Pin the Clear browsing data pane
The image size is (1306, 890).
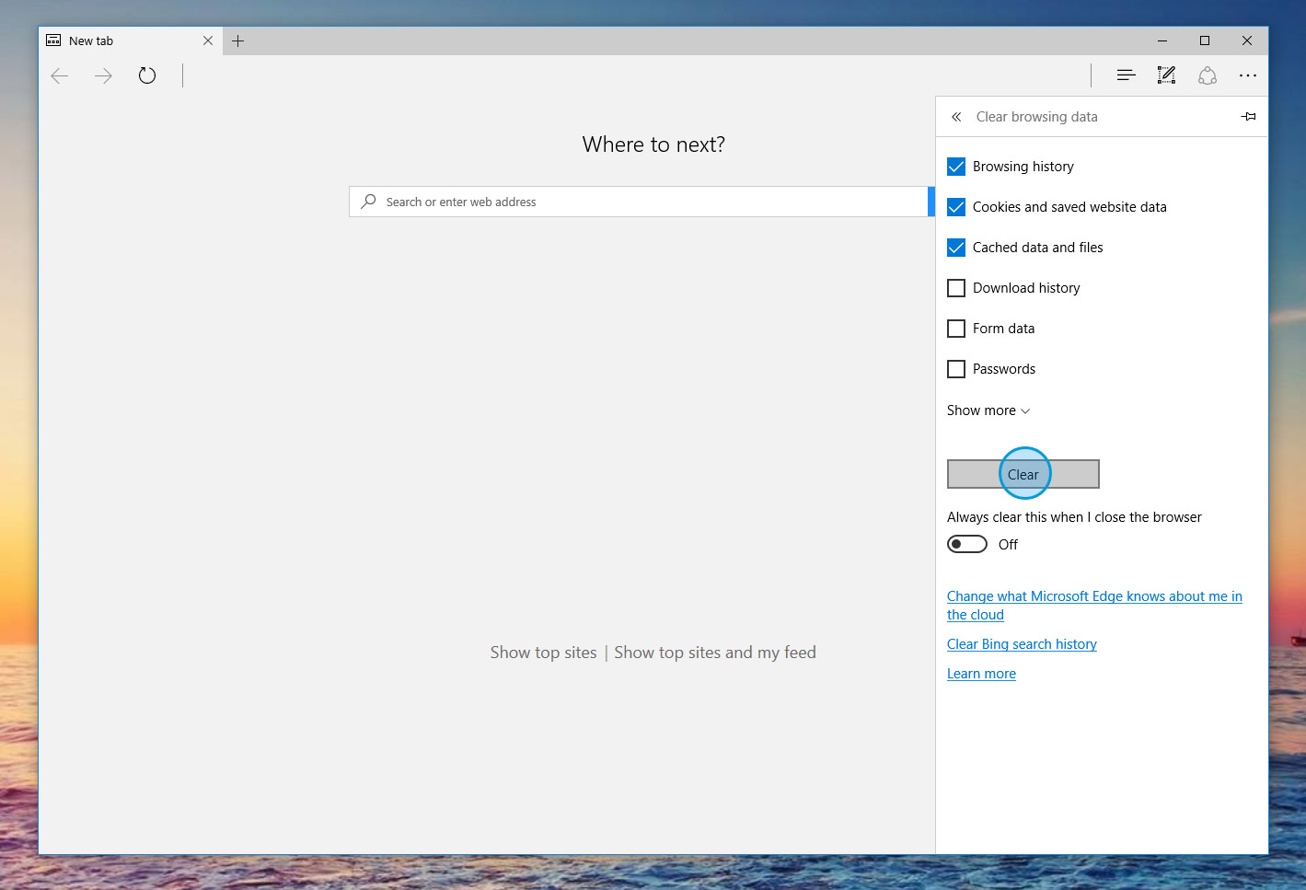[1248, 117]
